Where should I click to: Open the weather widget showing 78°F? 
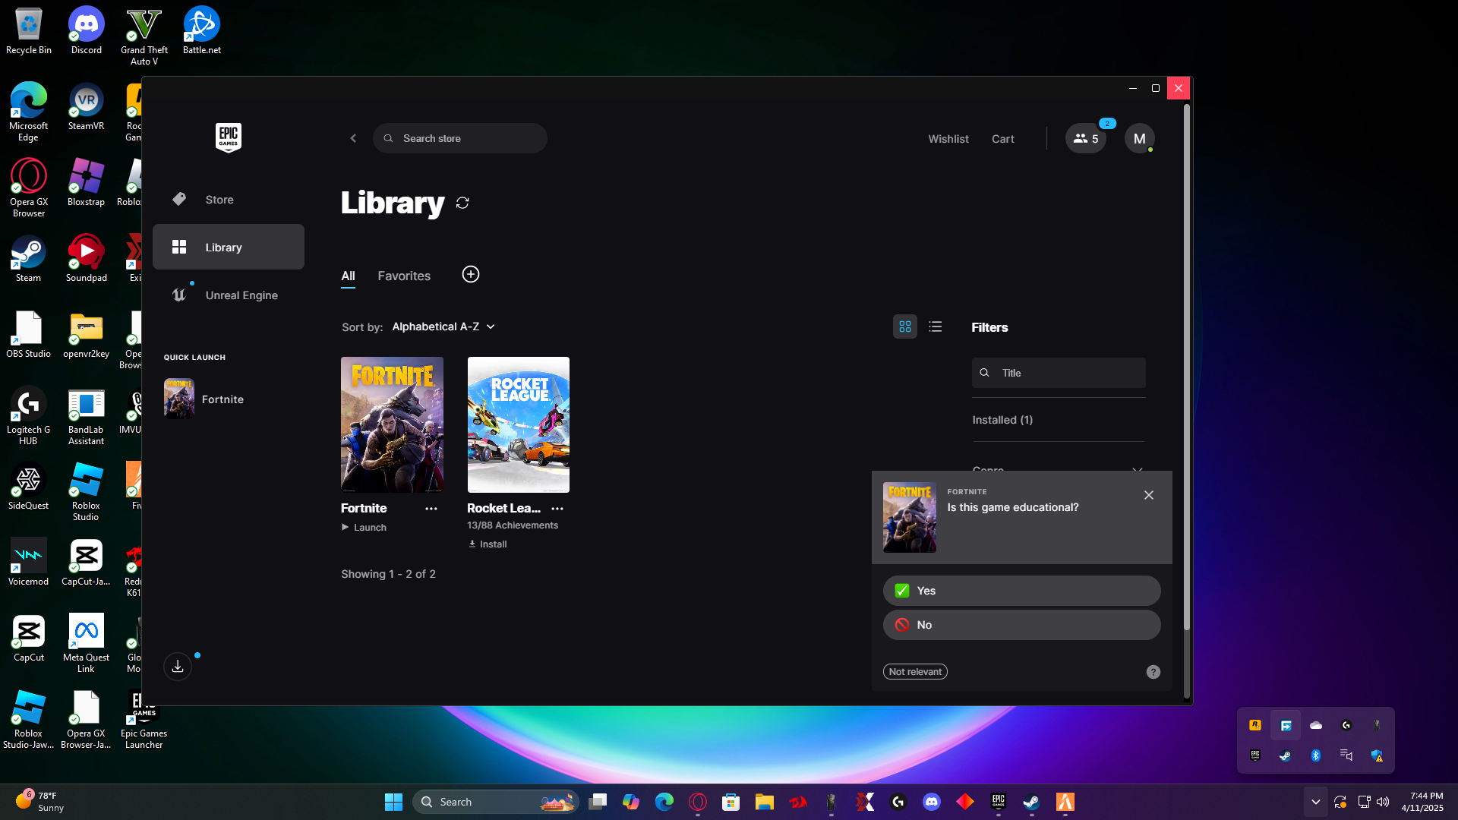[x=39, y=802]
